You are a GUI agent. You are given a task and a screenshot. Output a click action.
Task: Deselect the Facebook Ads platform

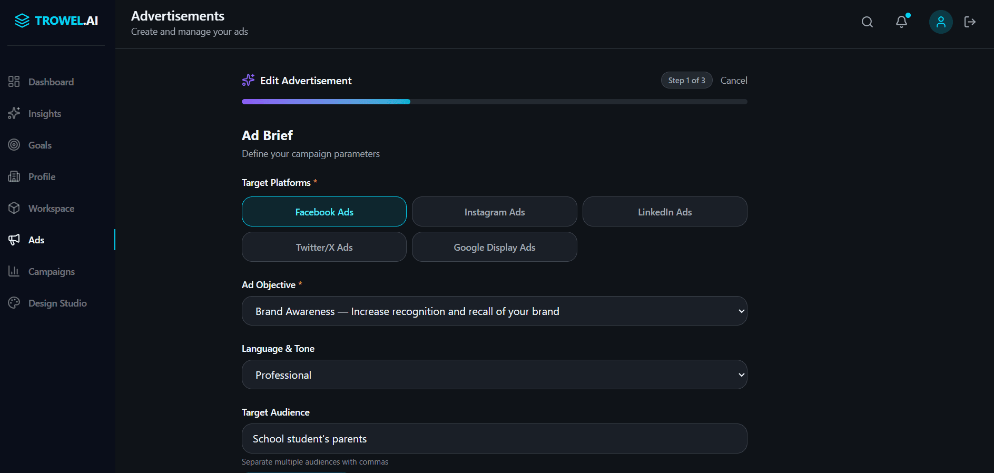coord(324,212)
